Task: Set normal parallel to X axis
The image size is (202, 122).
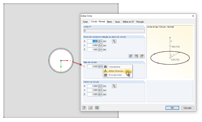Action: 131,56
